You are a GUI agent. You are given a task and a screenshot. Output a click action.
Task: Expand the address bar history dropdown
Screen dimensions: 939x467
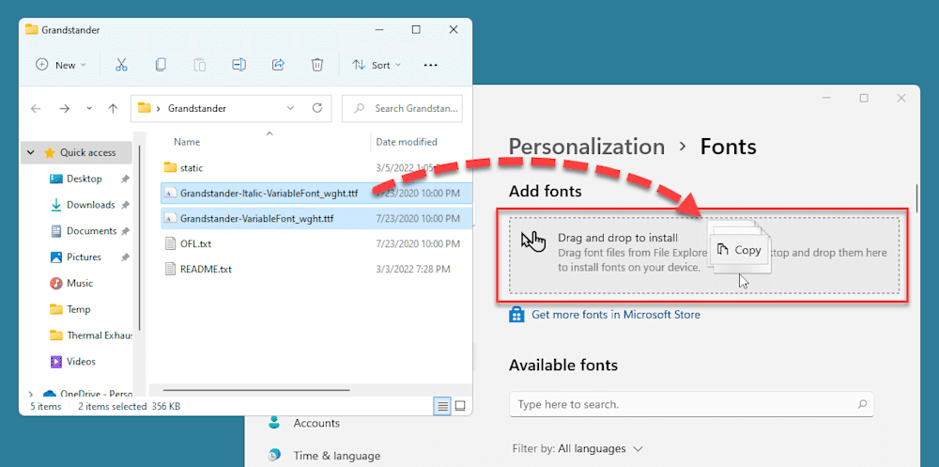(x=290, y=108)
